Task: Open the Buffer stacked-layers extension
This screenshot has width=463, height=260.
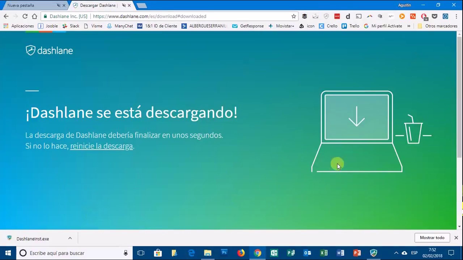Action: pyautogui.click(x=305, y=16)
